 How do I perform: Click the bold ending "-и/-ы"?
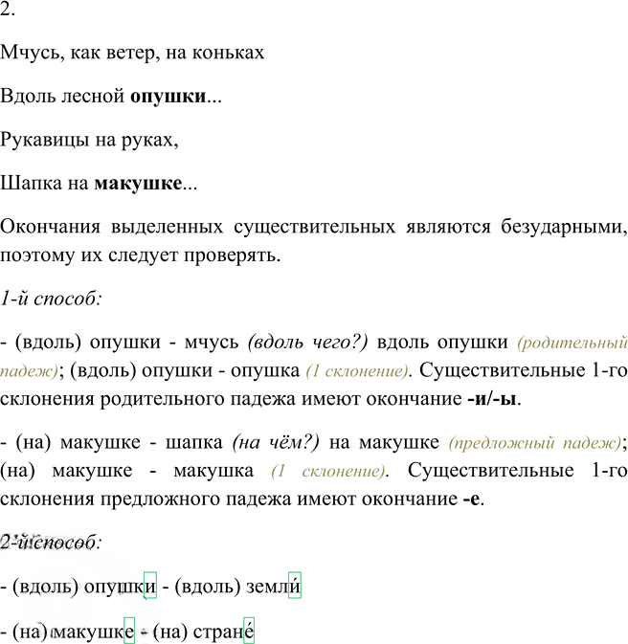click(492, 399)
